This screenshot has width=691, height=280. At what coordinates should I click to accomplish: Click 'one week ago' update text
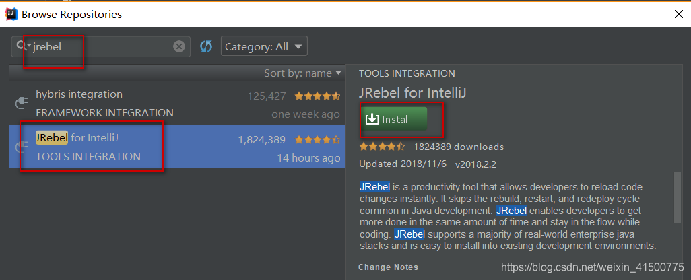pyautogui.click(x=306, y=114)
